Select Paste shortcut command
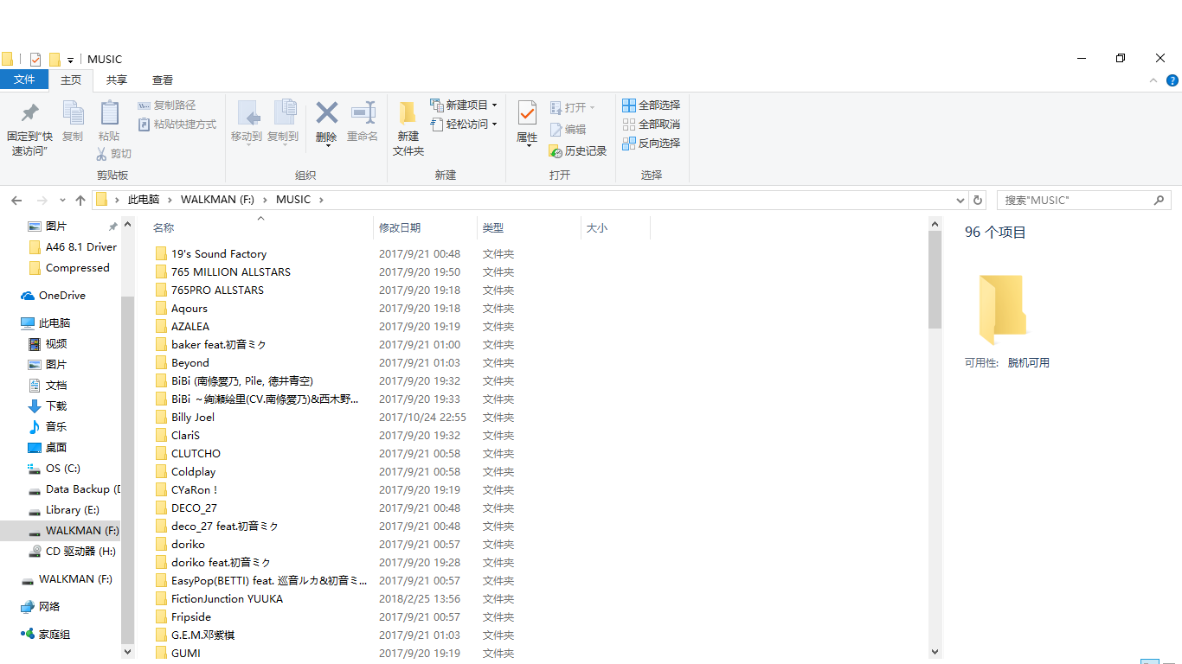The image size is (1182, 664). [x=177, y=124]
